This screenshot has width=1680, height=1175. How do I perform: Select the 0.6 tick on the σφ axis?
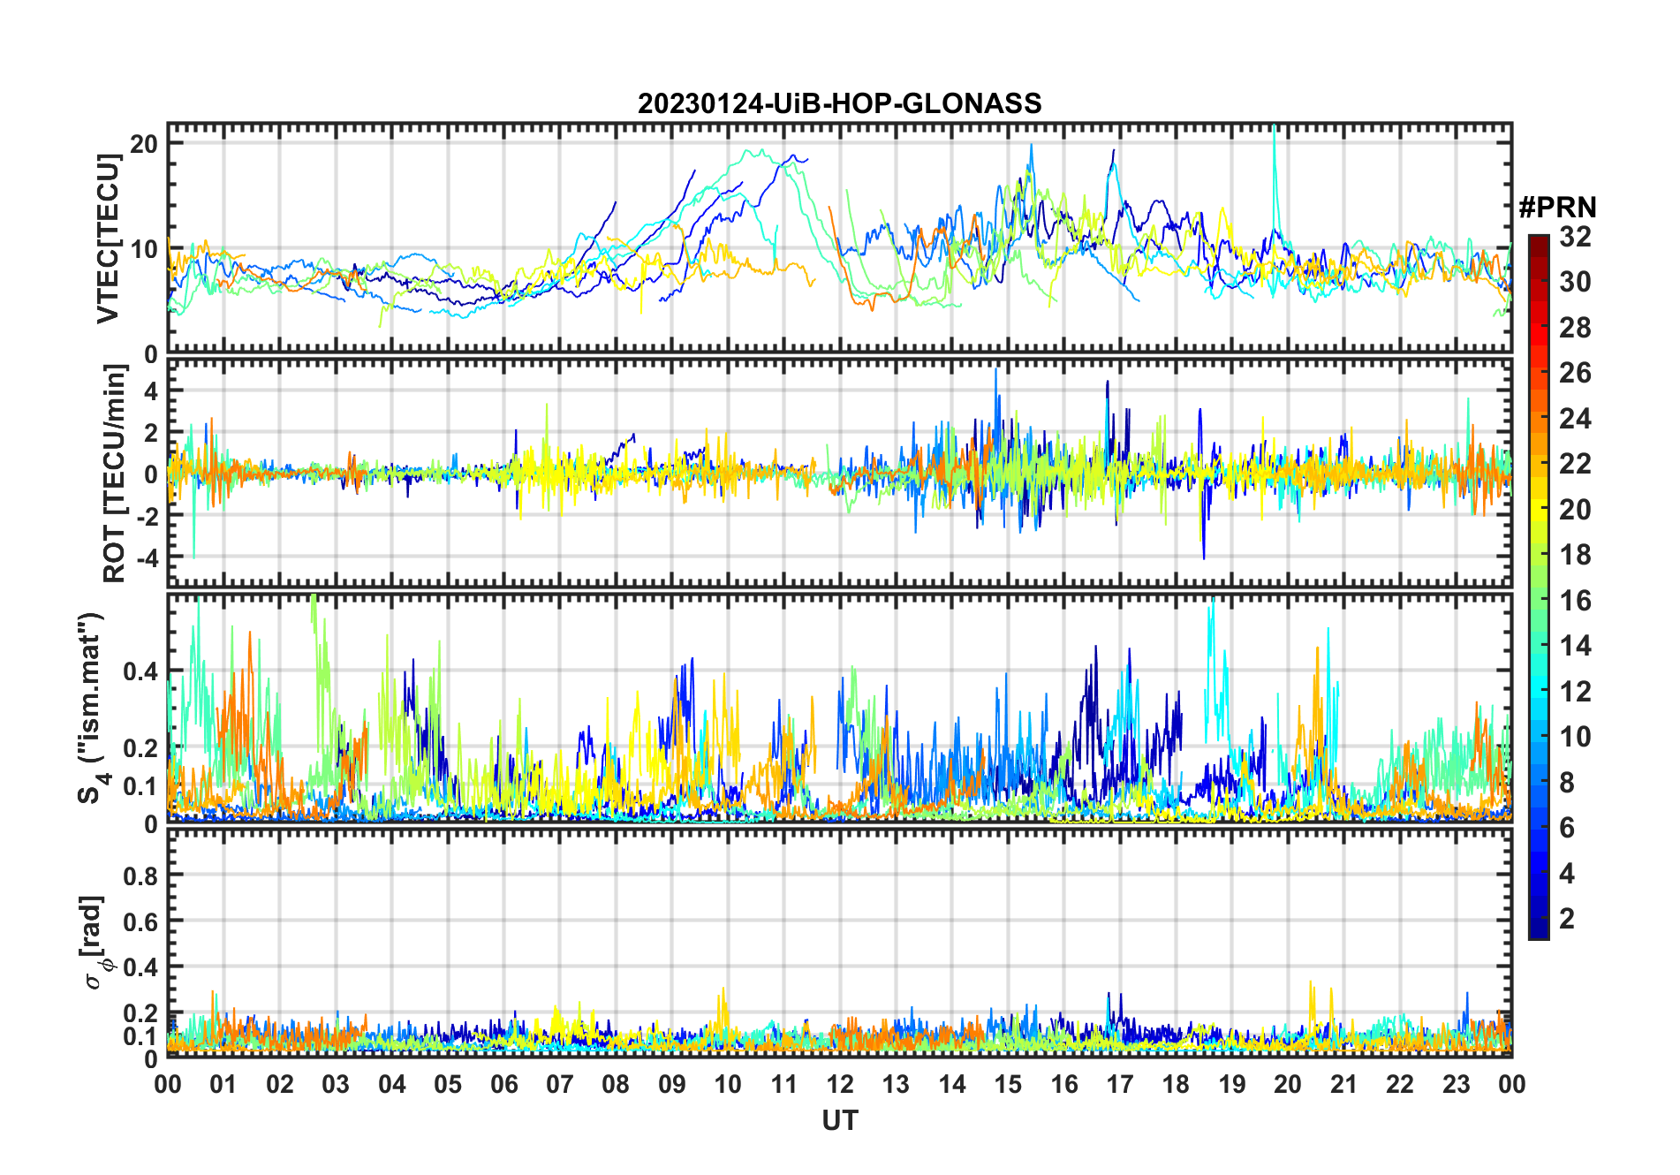142,921
